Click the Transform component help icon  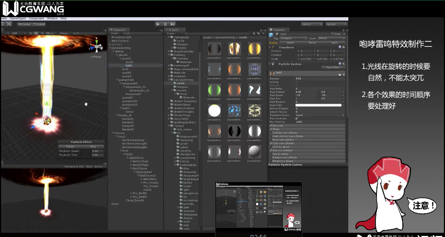[x=340, y=47]
